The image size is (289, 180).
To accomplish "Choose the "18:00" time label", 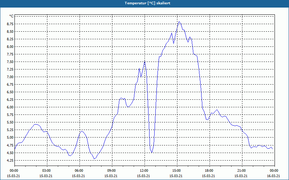I will (209, 171).
